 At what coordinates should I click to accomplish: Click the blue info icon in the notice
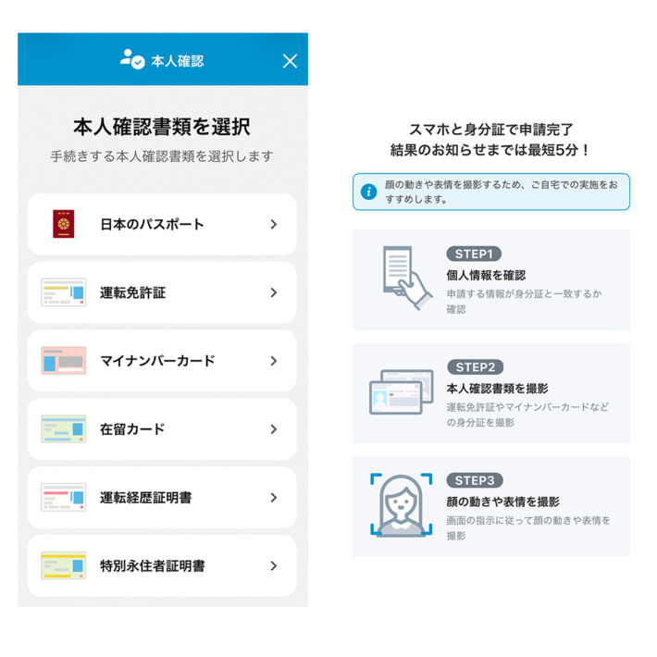(368, 192)
